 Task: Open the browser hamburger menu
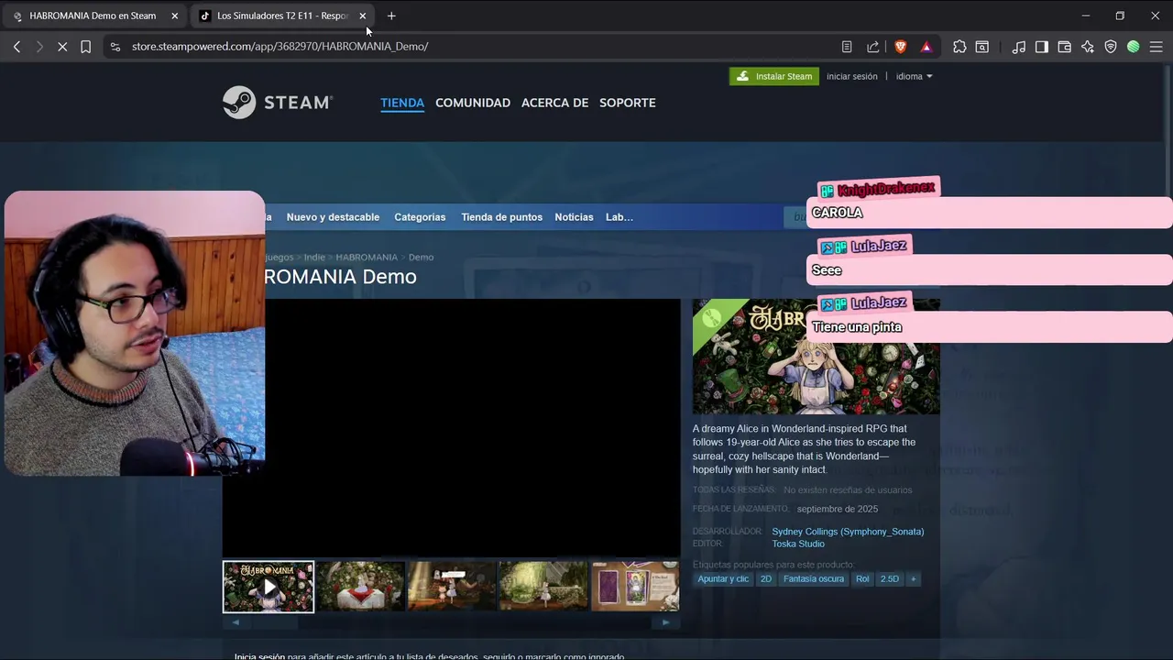(1156, 47)
